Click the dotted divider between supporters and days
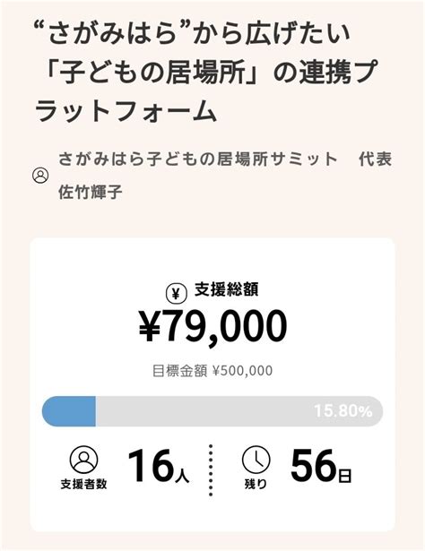Viewport: 425px width, 551px height. click(x=211, y=469)
